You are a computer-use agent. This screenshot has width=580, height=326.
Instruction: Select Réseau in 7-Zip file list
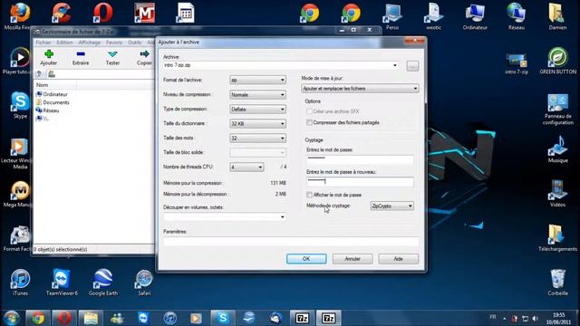[x=47, y=110]
